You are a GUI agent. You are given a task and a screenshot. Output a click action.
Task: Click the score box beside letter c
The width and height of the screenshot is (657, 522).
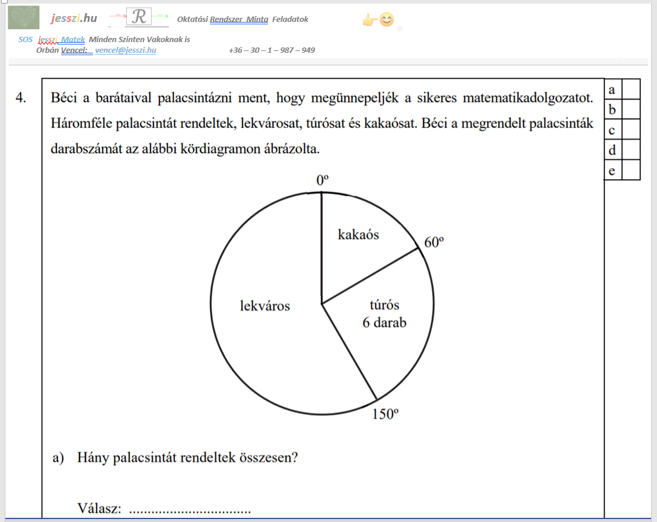click(x=630, y=129)
